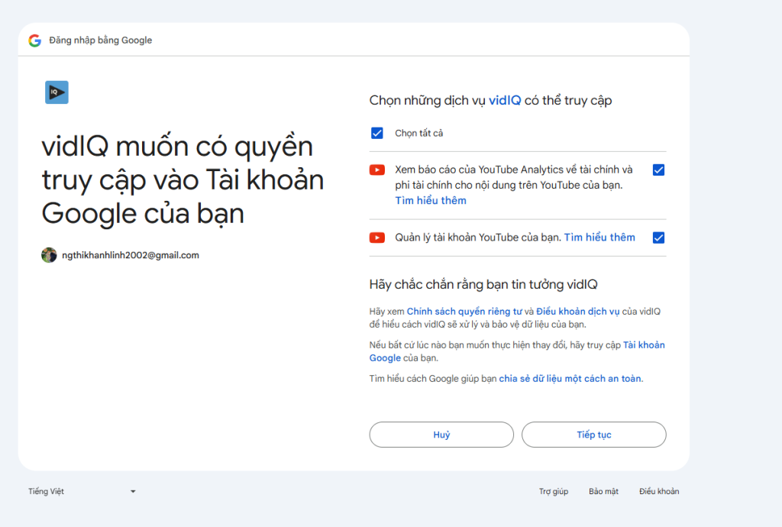Uncheck the 'Quản lý tài khoản YouTube' checkbox
782x527 pixels.
pos(658,238)
